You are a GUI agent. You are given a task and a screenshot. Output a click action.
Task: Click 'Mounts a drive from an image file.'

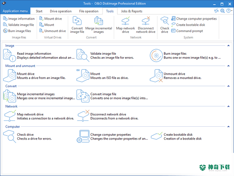pos(41,78)
